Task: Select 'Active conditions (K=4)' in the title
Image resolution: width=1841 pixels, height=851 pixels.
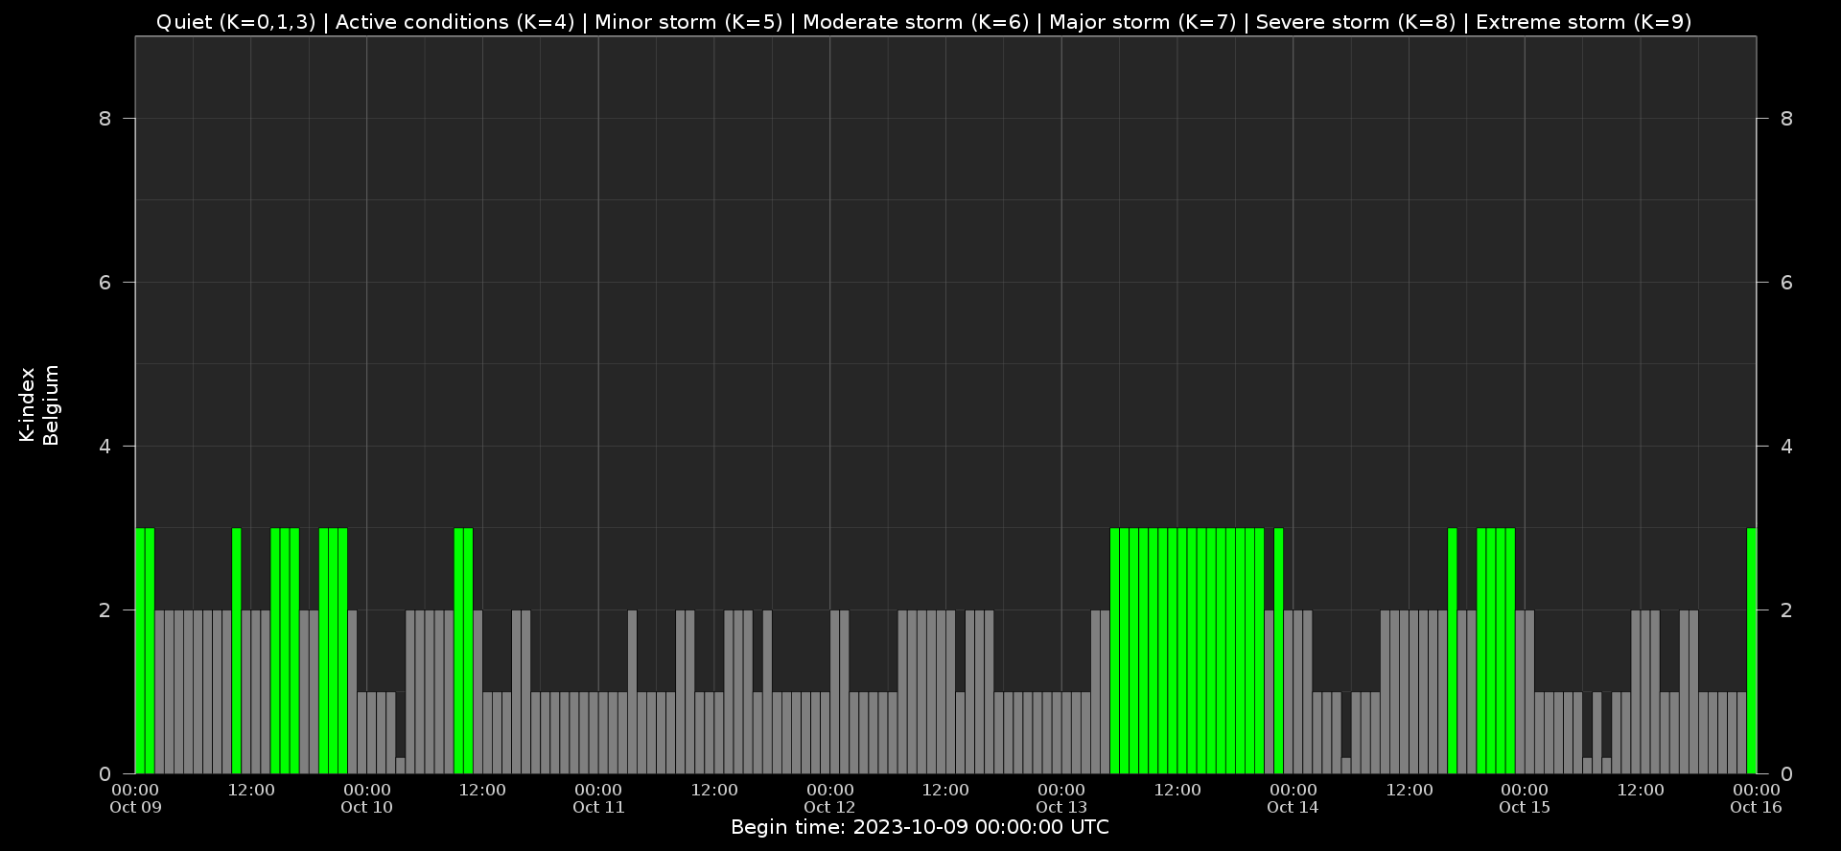Action: click(x=454, y=22)
